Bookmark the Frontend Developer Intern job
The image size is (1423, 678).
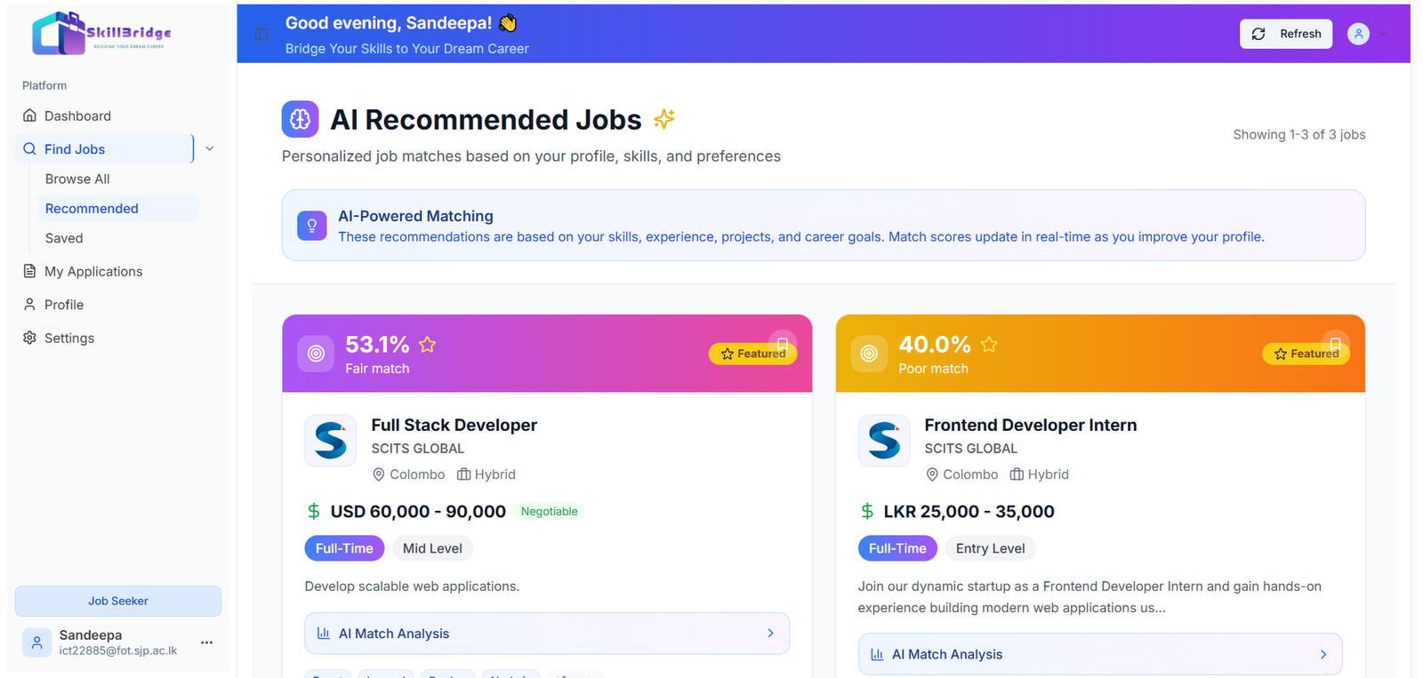click(x=1335, y=344)
